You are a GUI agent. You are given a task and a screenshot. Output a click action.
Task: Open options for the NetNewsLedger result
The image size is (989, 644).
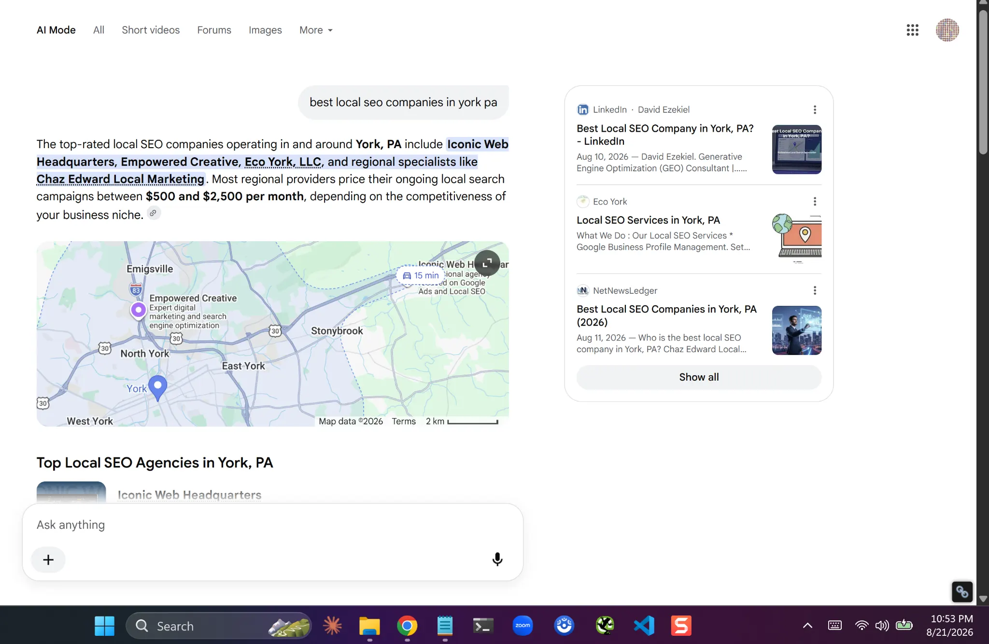pos(815,290)
